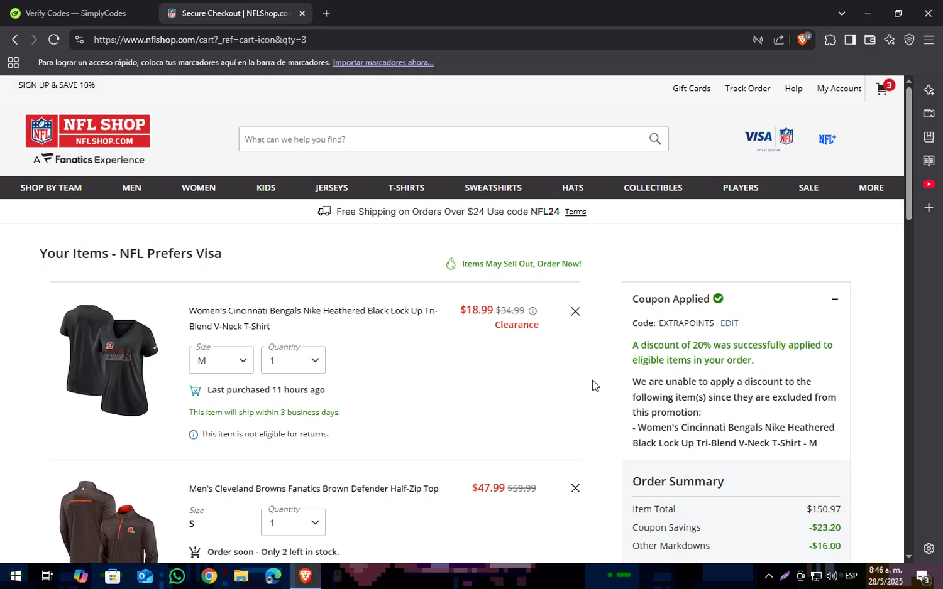The image size is (943, 589).
Task: Open the Windows Start button
Action: [16, 576]
